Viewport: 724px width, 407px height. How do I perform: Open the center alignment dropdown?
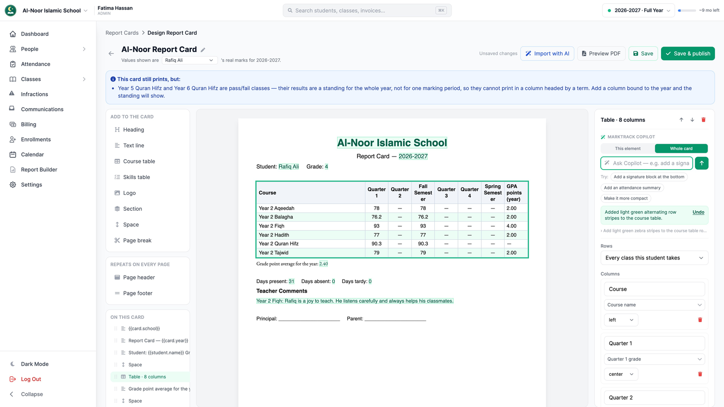(x=621, y=374)
